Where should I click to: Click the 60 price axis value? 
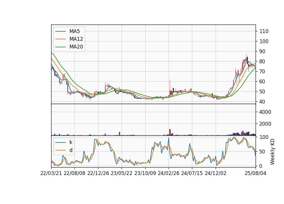pyautogui.click(x=262, y=82)
